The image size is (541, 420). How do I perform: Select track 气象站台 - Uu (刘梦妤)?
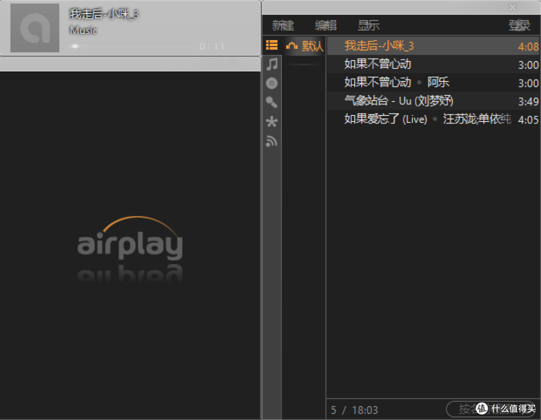433,100
